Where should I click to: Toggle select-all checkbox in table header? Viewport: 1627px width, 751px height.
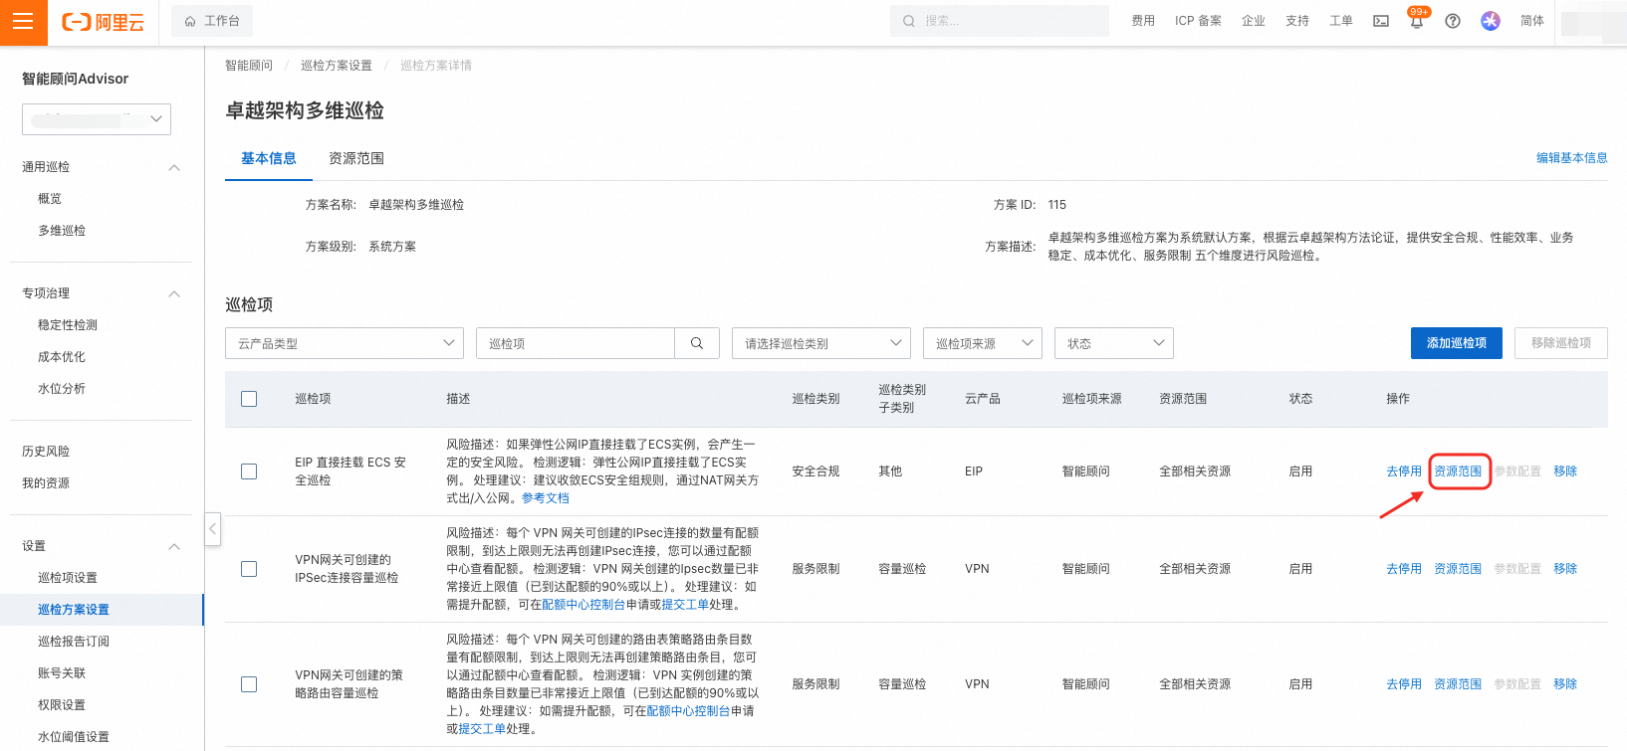[249, 399]
